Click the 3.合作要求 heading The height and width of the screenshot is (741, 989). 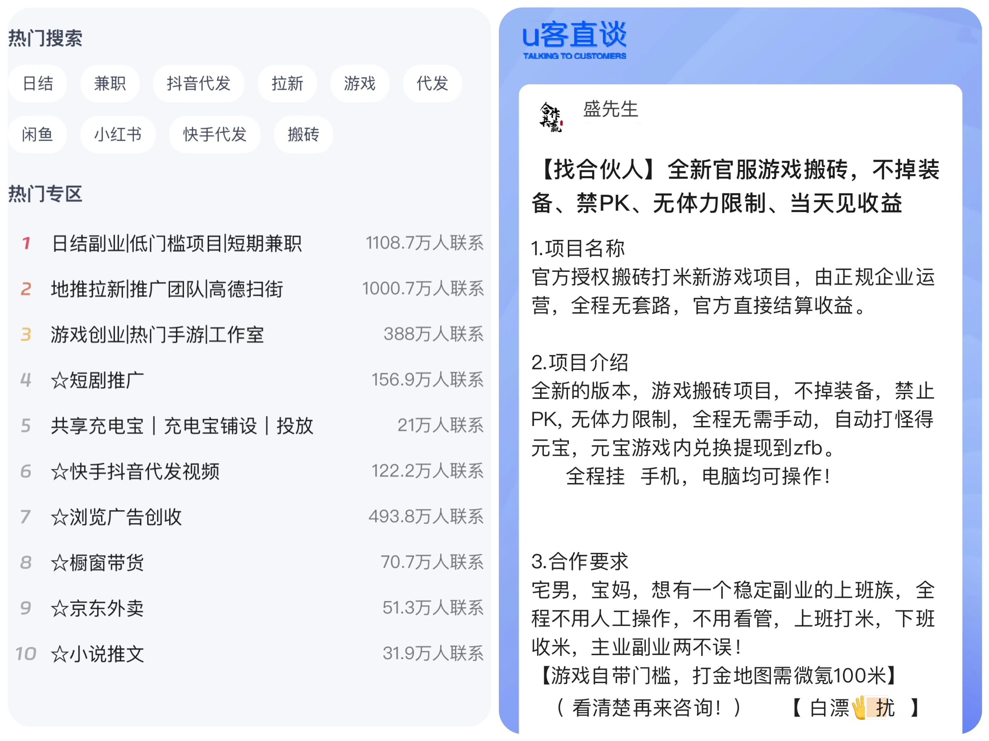(x=579, y=561)
